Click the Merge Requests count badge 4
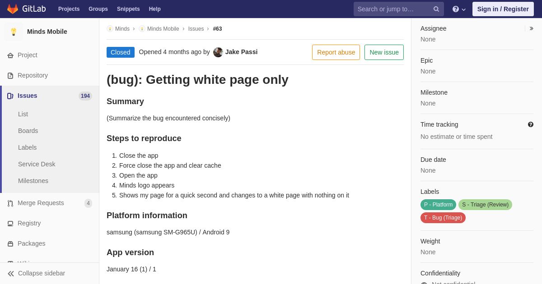The height and width of the screenshot is (284, 542). click(x=88, y=203)
